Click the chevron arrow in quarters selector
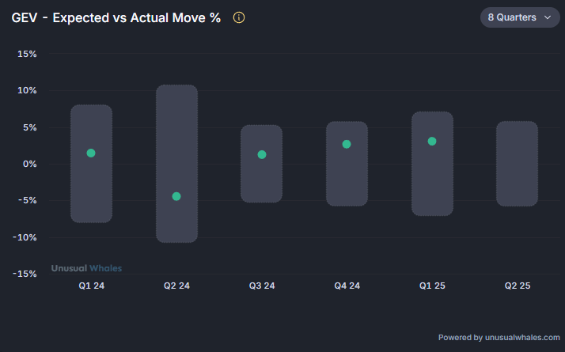This screenshot has height=352, width=565. point(548,17)
